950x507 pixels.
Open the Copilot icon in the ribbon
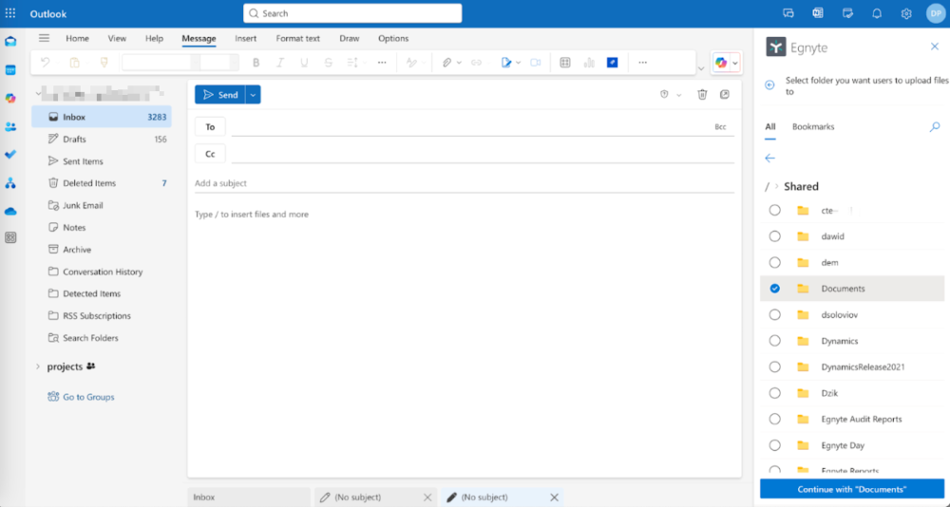pos(721,63)
